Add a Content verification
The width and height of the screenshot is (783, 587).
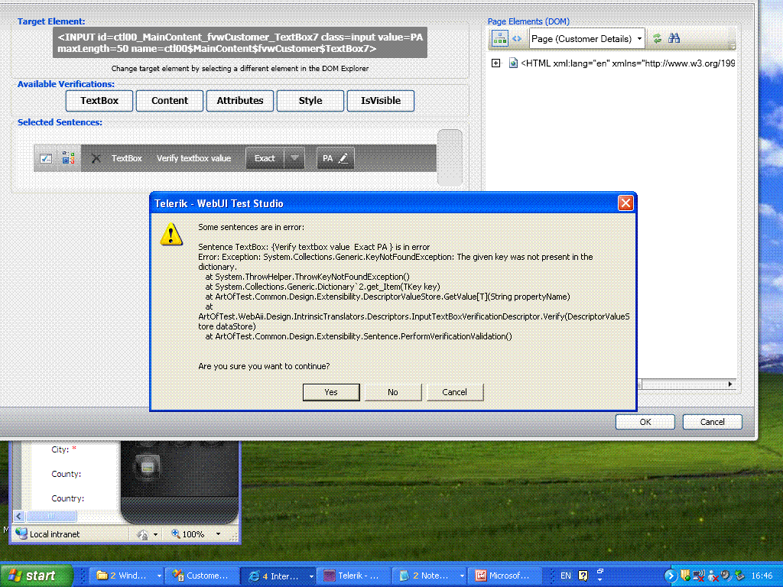tap(170, 100)
